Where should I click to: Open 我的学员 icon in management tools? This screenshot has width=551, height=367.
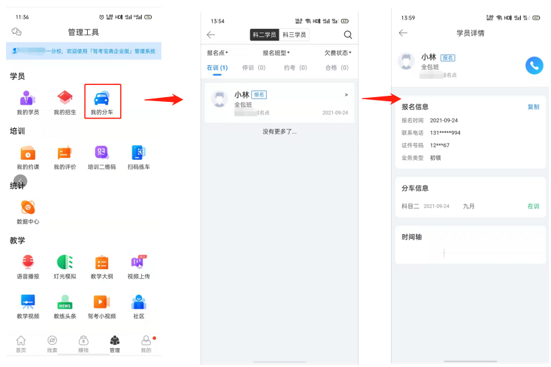coord(28,102)
